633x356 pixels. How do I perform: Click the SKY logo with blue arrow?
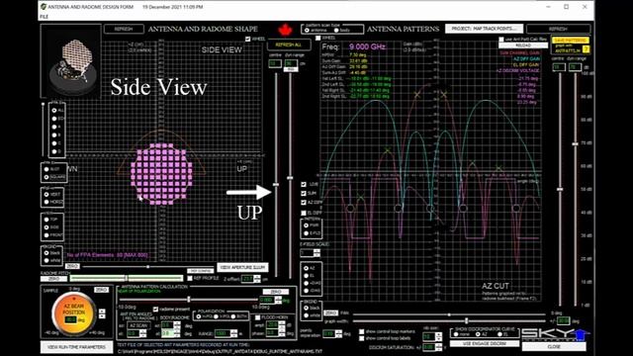556,334
